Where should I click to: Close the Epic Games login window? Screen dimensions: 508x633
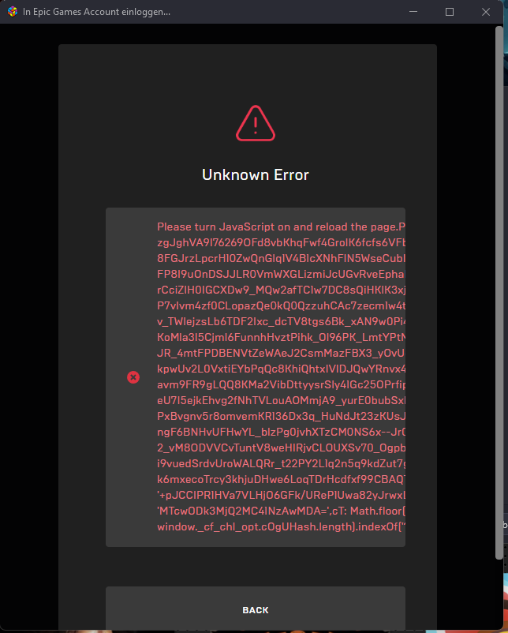click(x=486, y=12)
